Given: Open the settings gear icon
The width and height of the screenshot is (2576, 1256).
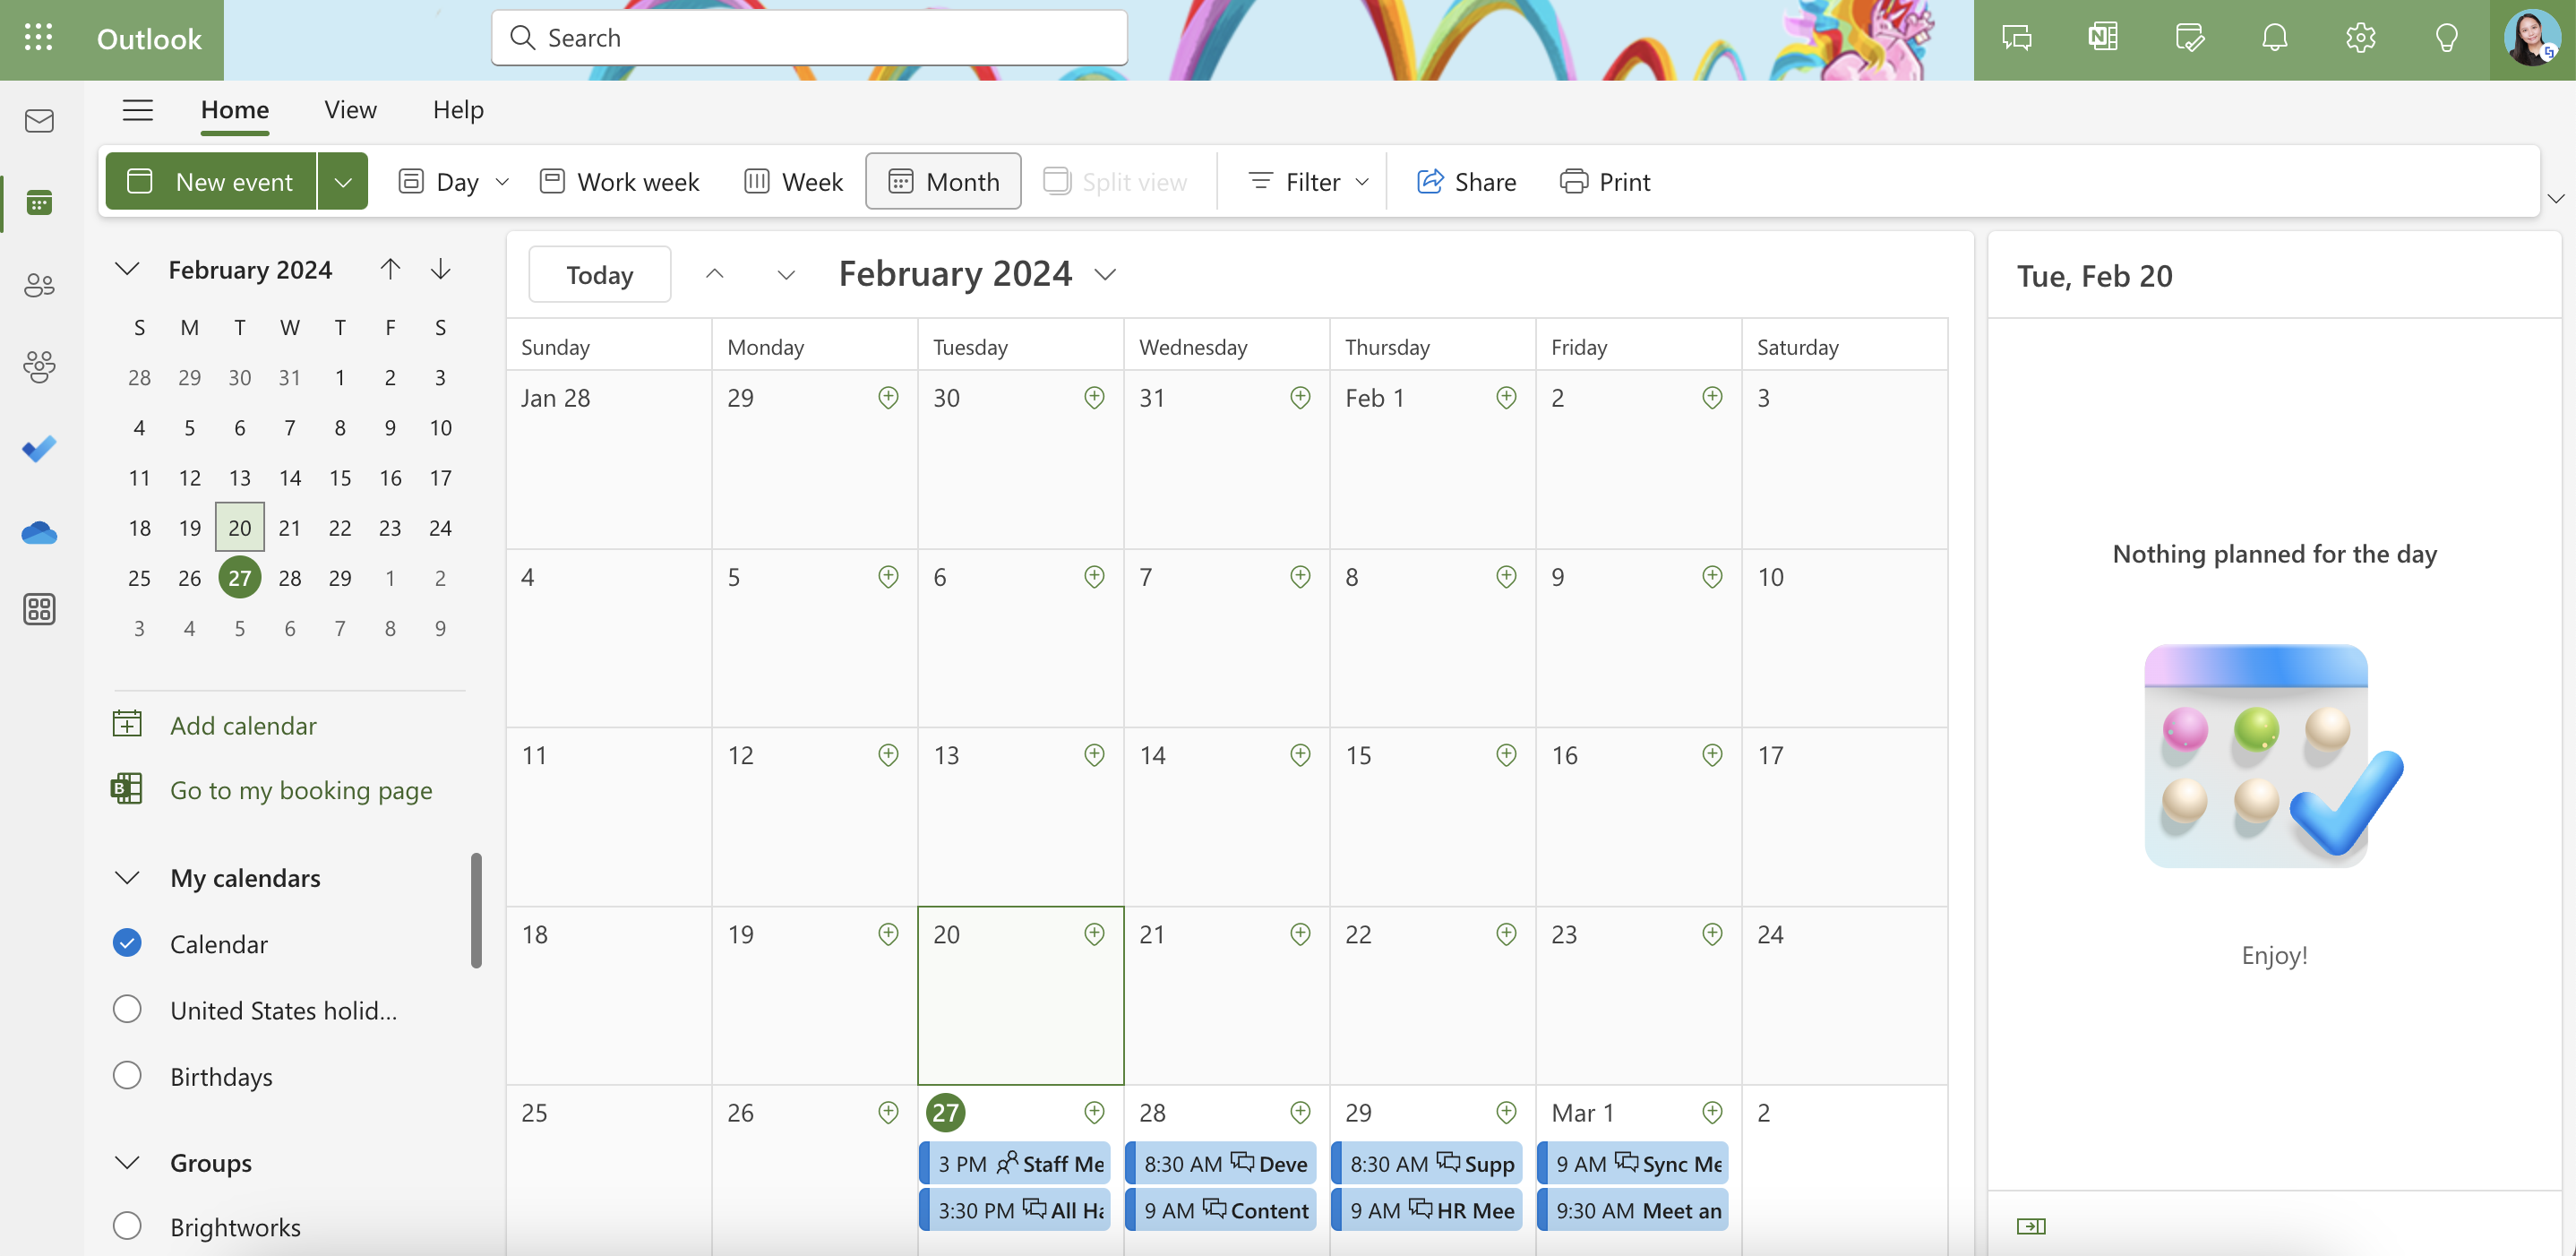Looking at the screenshot, I should 2360,38.
